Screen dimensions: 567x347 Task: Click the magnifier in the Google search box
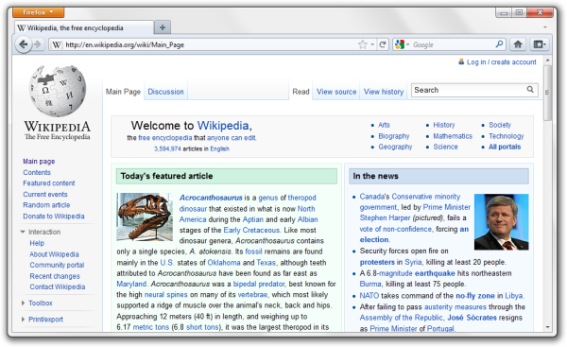click(499, 44)
